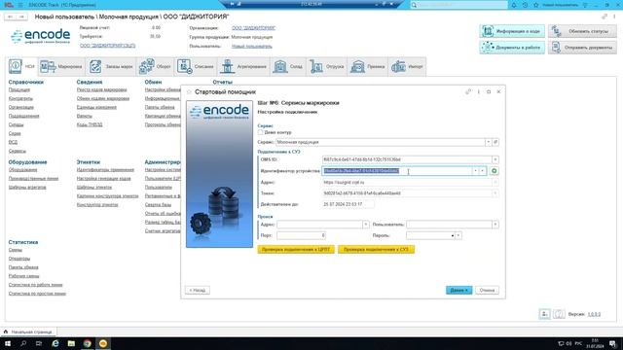
Task: Click the proxy Порт field
Action: 301,235
